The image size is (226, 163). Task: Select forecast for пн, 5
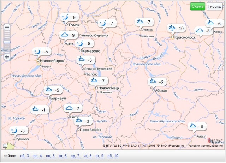50,156
